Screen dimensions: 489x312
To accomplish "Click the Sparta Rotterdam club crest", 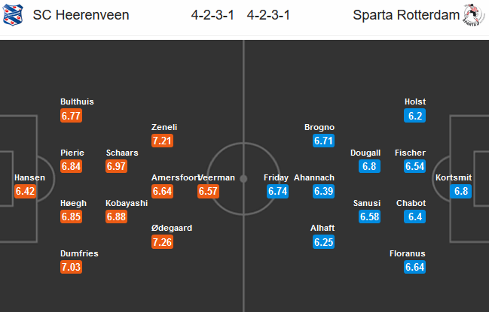I will point(472,16).
